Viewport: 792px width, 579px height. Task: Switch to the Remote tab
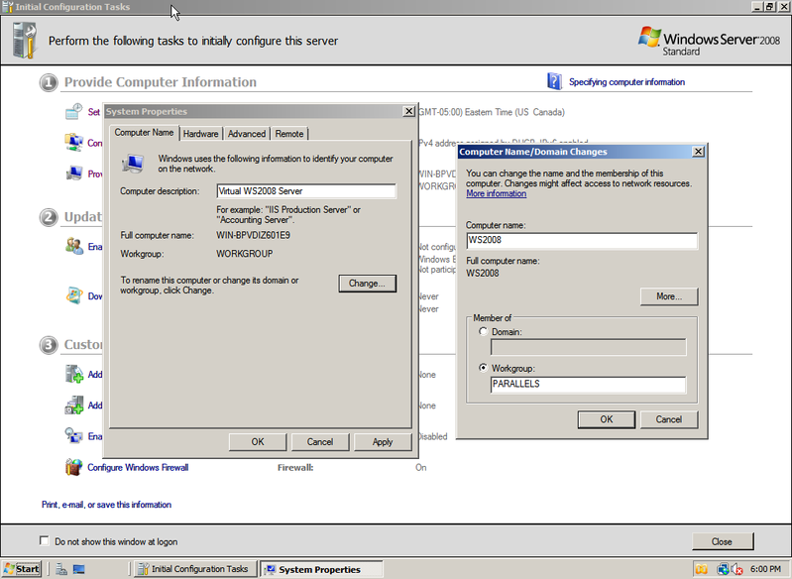coord(289,134)
